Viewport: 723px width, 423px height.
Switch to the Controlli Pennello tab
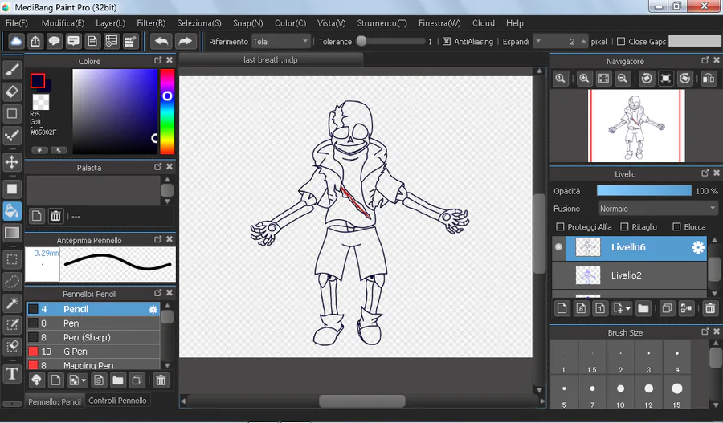[117, 401]
